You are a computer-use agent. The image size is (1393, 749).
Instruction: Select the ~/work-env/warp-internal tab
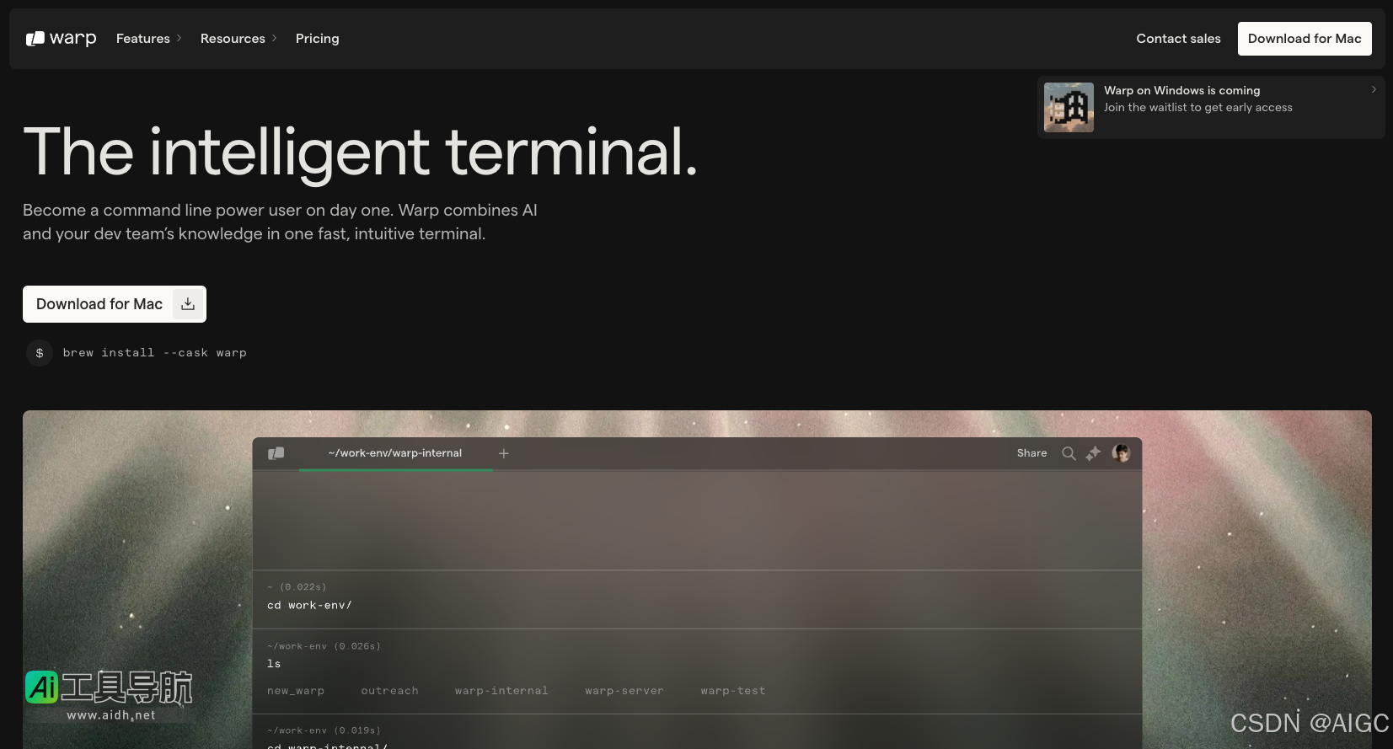[x=395, y=453]
